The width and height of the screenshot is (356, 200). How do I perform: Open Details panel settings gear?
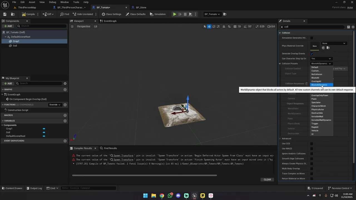pyautogui.click(x=353, y=27)
